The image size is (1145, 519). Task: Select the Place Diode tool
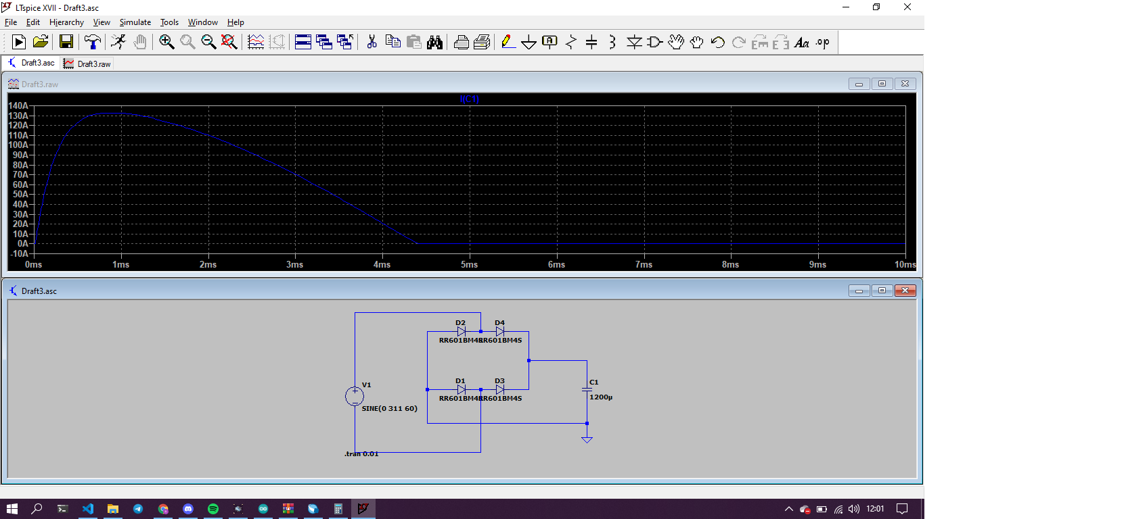click(634, 42)
